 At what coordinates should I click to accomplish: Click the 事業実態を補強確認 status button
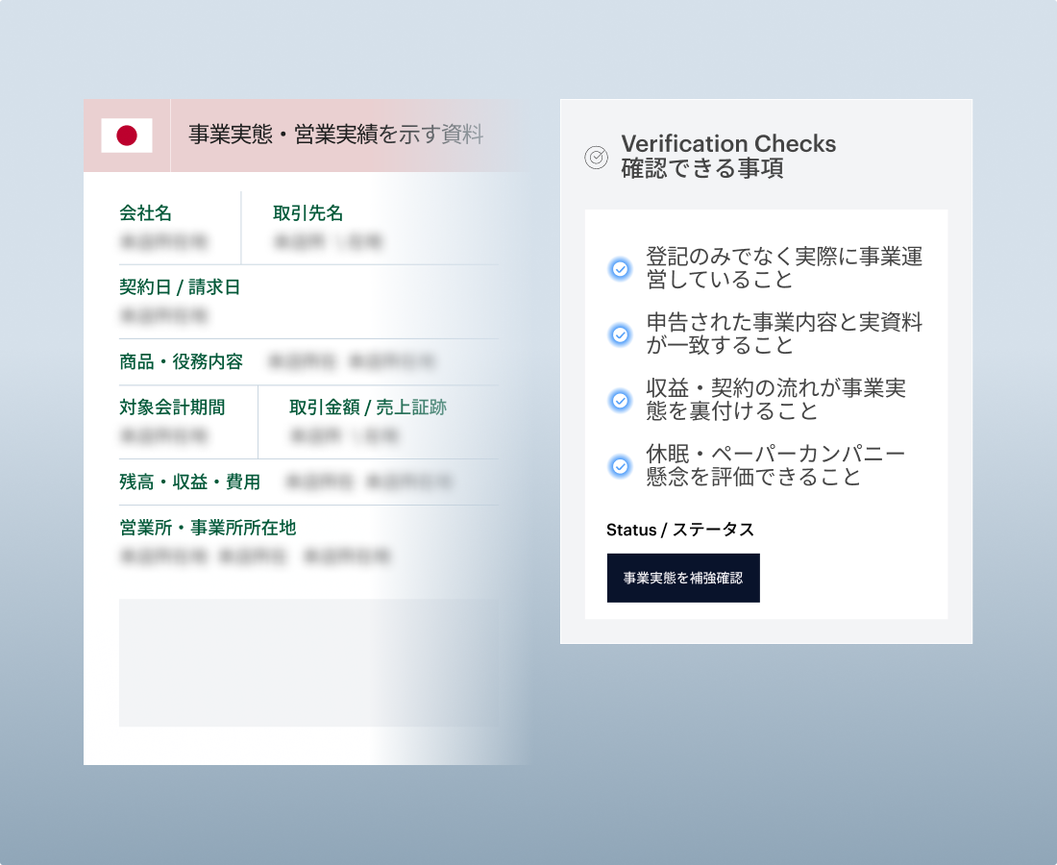(x=682, y=578)
